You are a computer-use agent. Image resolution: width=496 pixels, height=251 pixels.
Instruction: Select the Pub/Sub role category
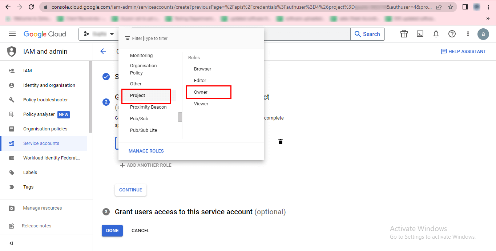(139, 119)
